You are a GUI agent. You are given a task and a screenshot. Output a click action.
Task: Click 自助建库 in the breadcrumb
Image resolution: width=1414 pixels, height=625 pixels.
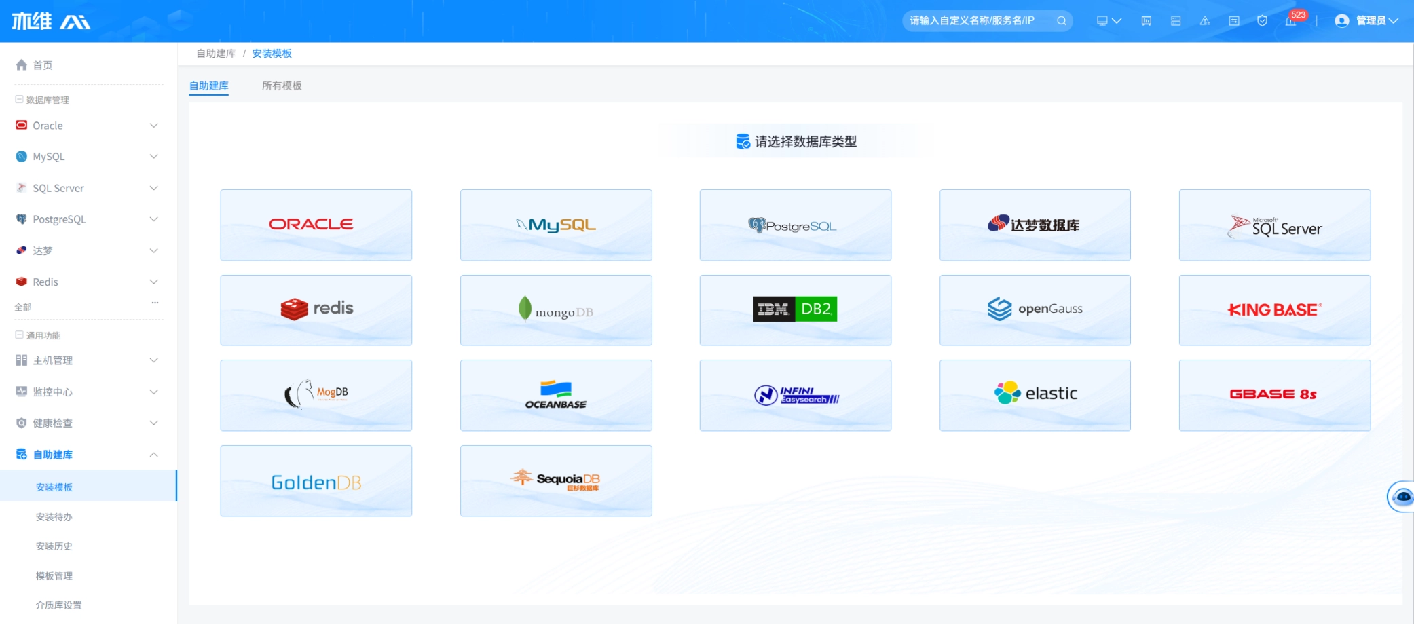coord(216,54)
